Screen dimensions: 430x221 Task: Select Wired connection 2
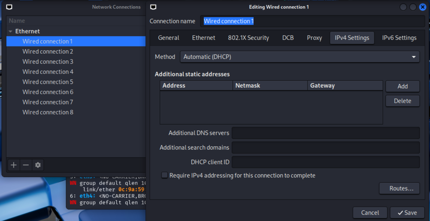tap(76, 52)
